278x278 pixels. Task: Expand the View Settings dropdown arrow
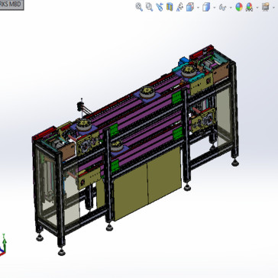[273, 7]
